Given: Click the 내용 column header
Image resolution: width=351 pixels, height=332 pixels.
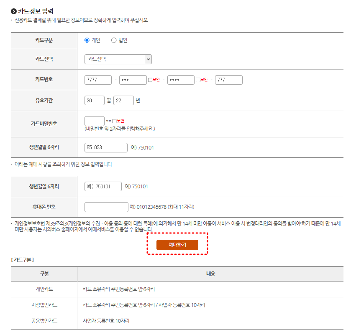Looking at the screenshot, I should (210, 274).
